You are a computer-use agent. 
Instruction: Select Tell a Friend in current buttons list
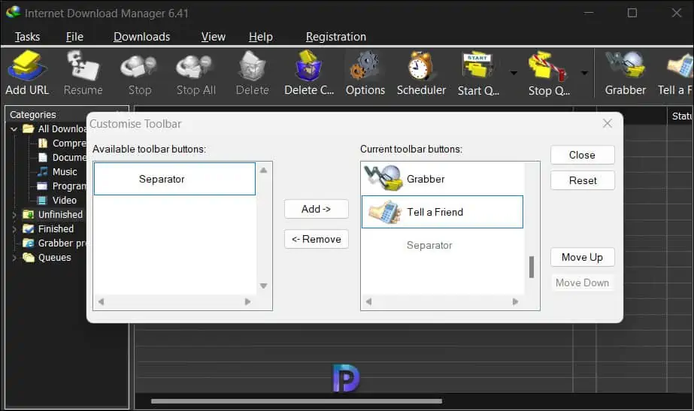(442, 212)
